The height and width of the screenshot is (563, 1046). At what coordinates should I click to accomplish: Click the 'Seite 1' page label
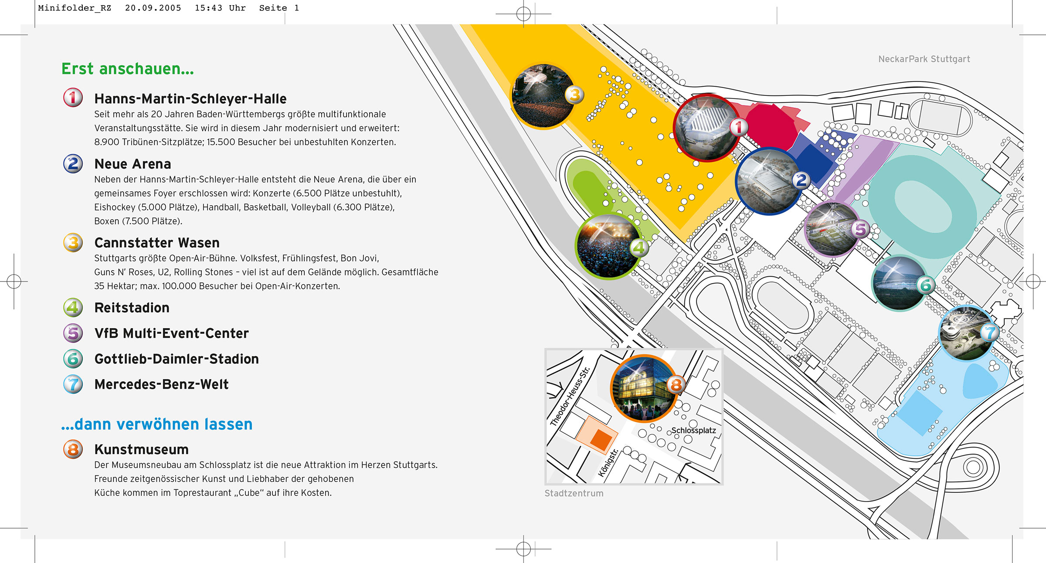tap(279, 8)
